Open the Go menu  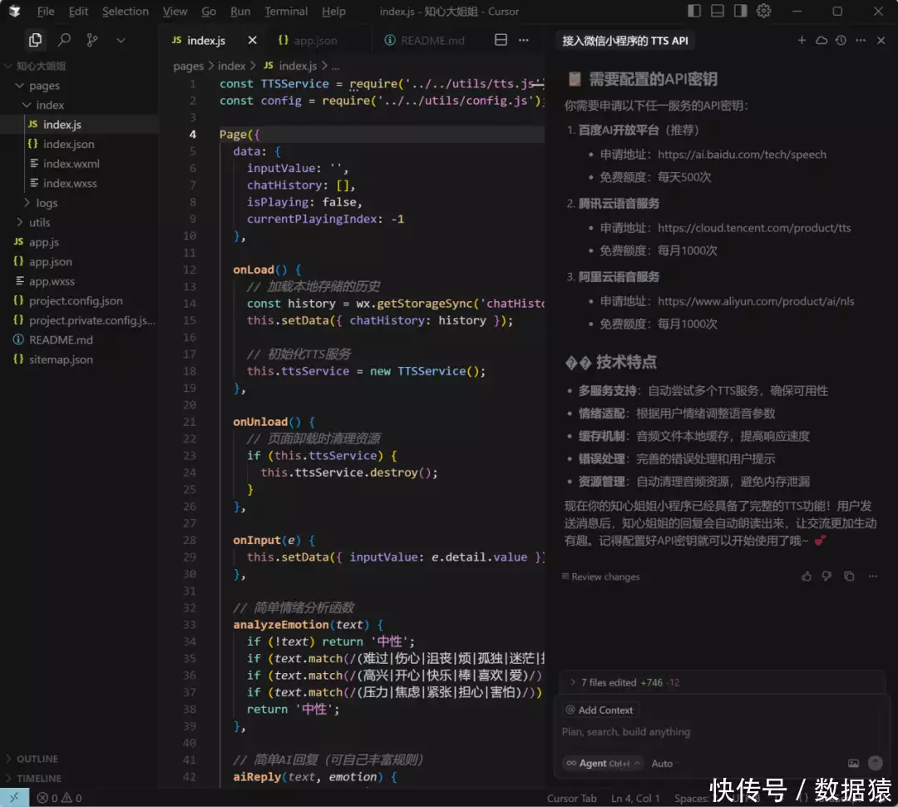pos(209,12)
